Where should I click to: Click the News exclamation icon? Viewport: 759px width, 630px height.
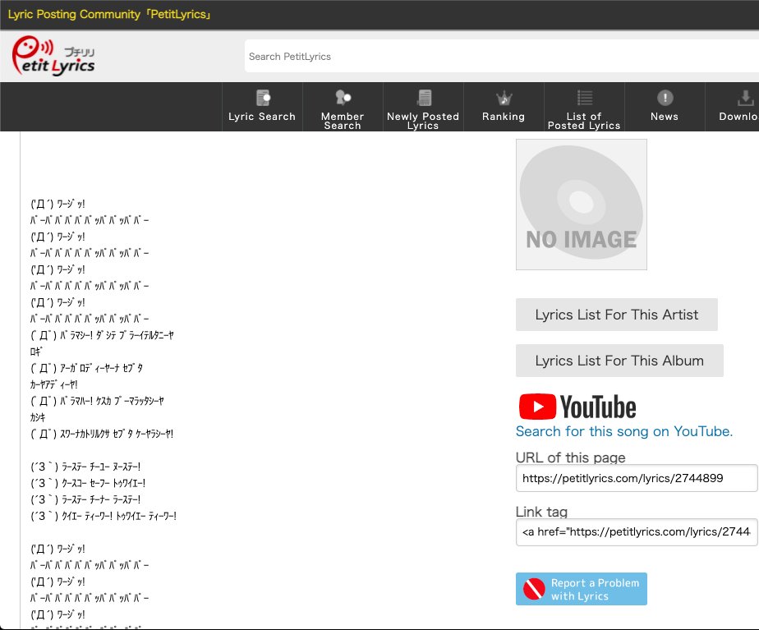click(x=665, y=98)
